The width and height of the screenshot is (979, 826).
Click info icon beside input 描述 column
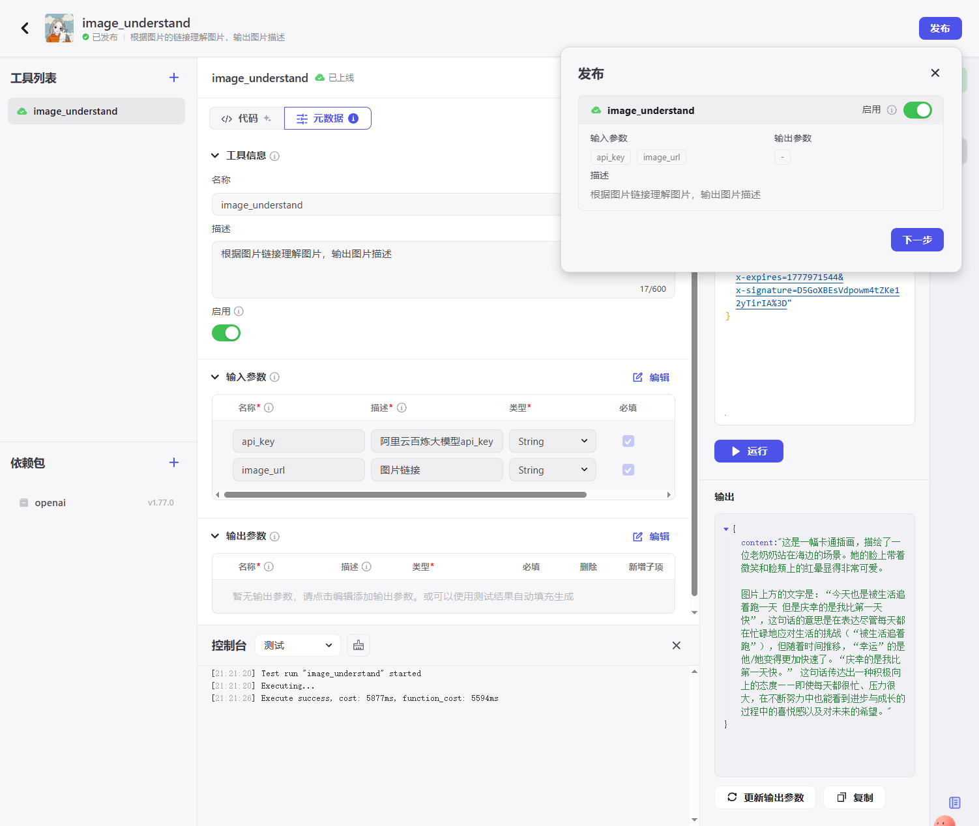pos(402,408)
